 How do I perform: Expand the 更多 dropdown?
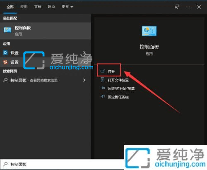pyautogui.click(x=67, y=7)
